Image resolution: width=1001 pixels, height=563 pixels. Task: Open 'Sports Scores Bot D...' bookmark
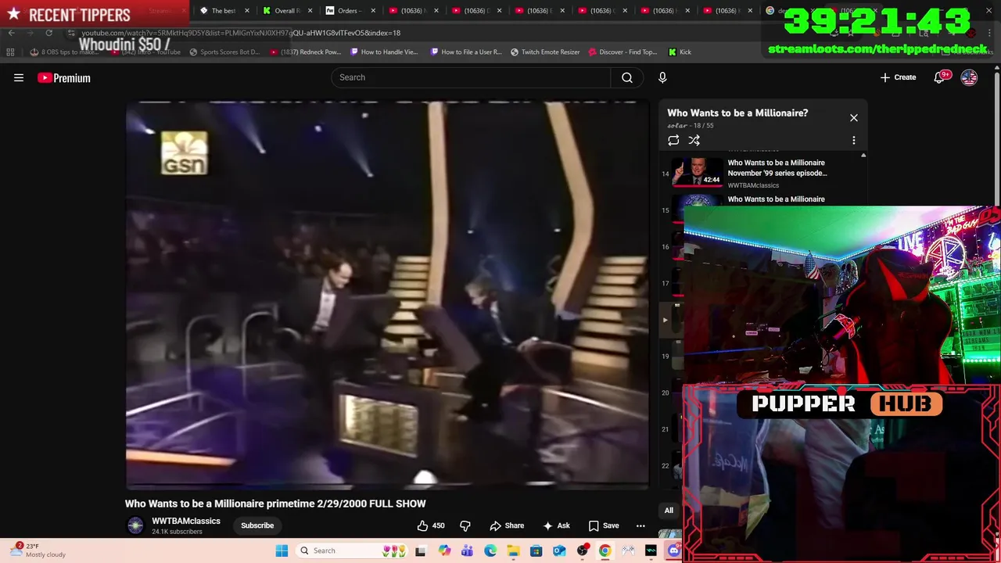(x=224, y=52)
